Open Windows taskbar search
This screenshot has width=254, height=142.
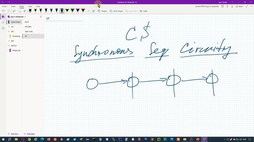click(10, 139)
